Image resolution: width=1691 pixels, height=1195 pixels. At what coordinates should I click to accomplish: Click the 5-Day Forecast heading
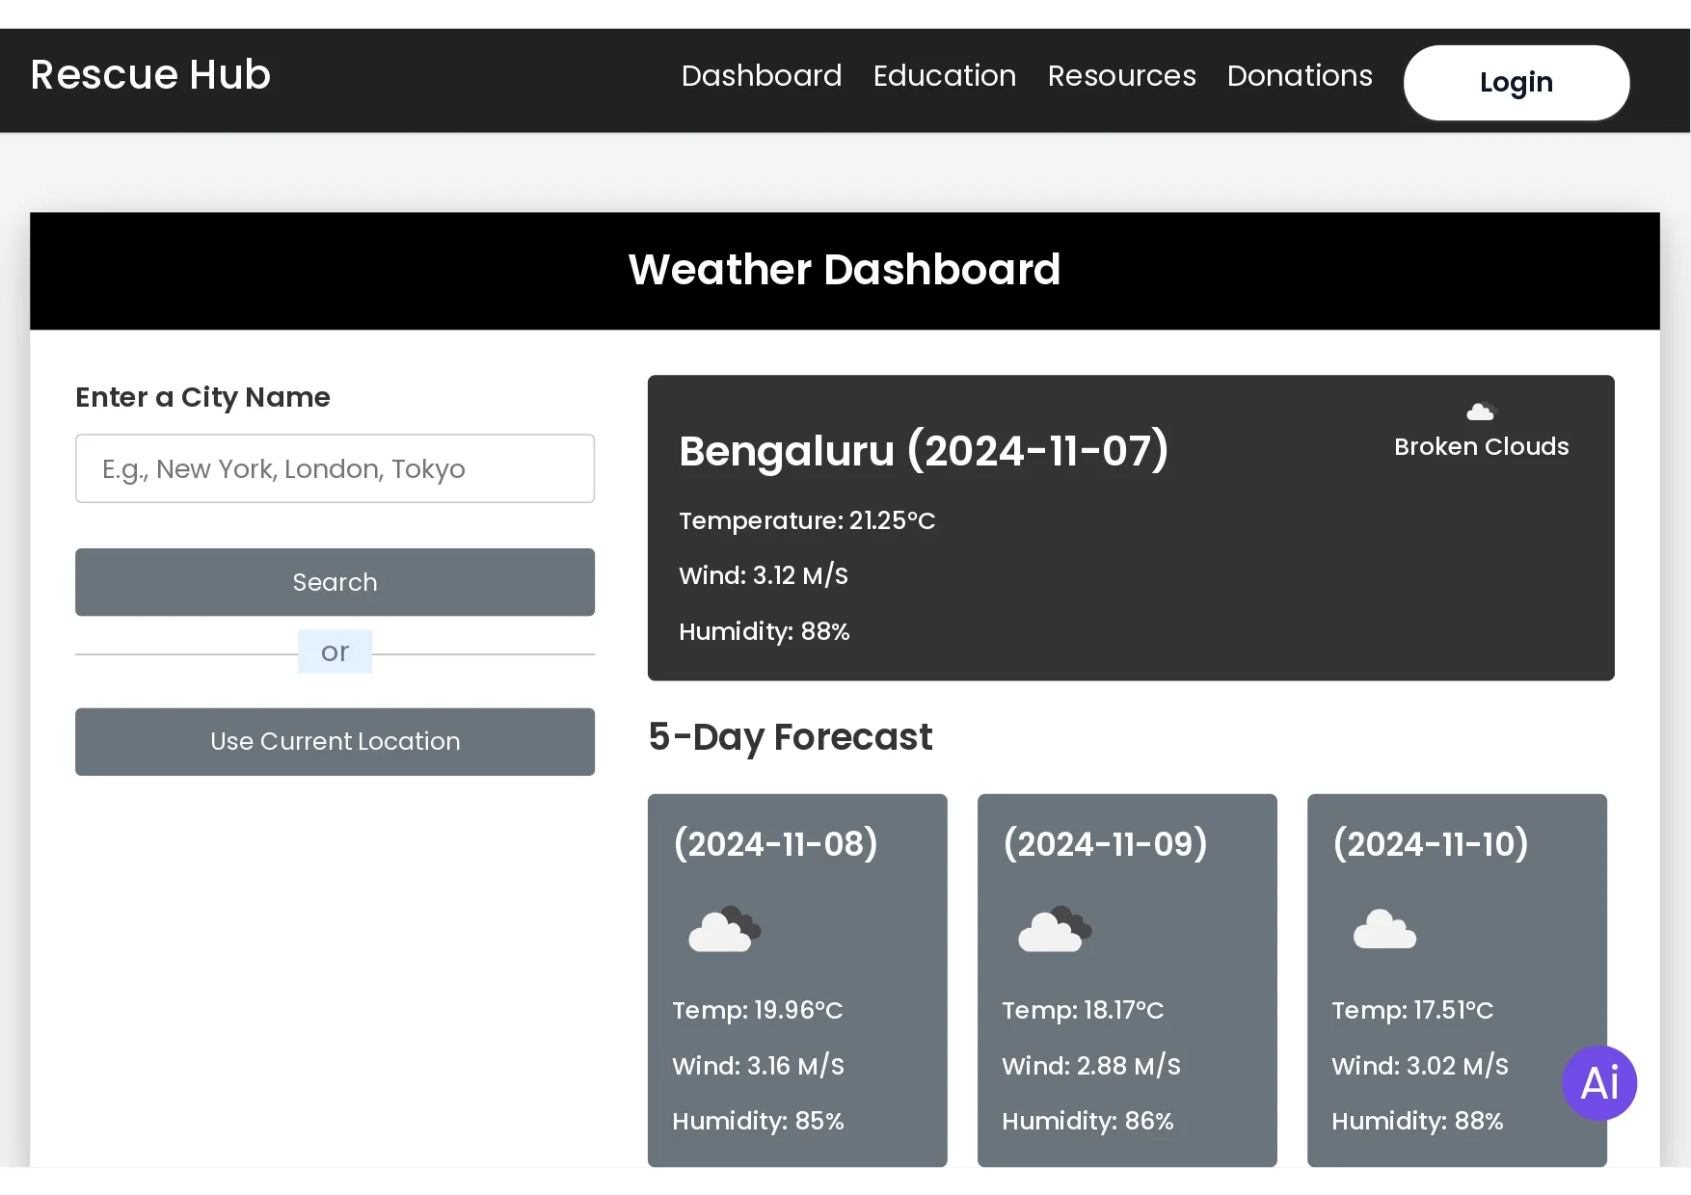(x=790, y=737)
